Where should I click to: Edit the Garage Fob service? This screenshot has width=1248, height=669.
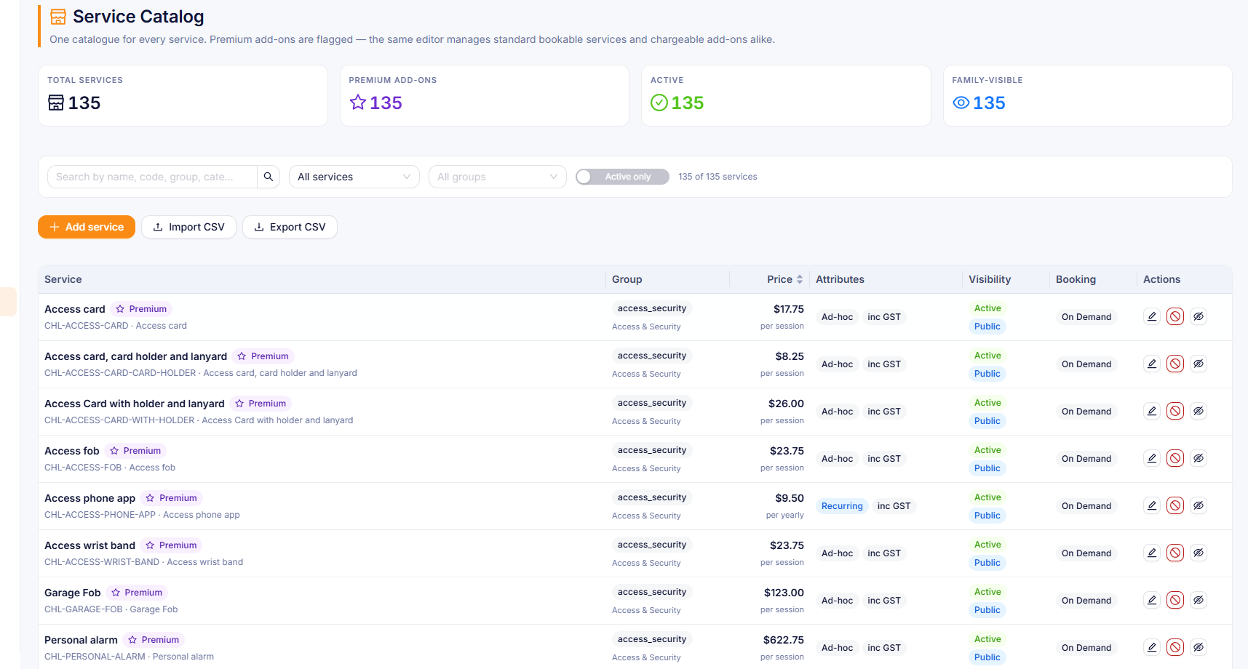1152,600
